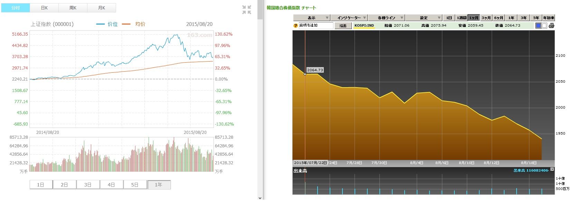
Task: Select the 1日 range in Shanghai chart
Action: (41, 185)
